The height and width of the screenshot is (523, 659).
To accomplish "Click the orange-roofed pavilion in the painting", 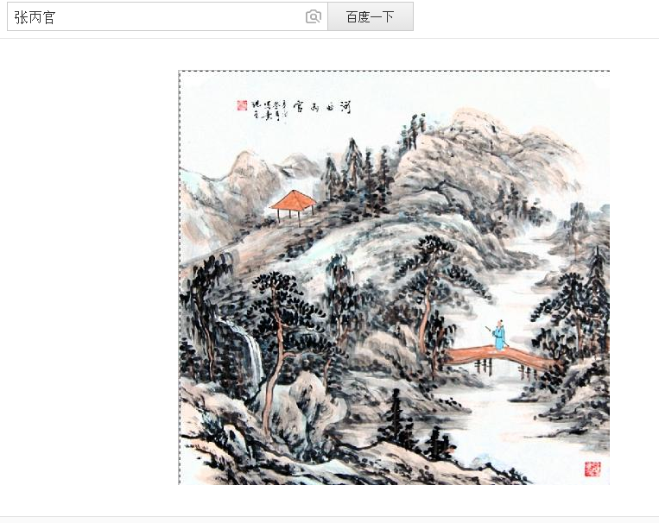I will click(294, 207).
